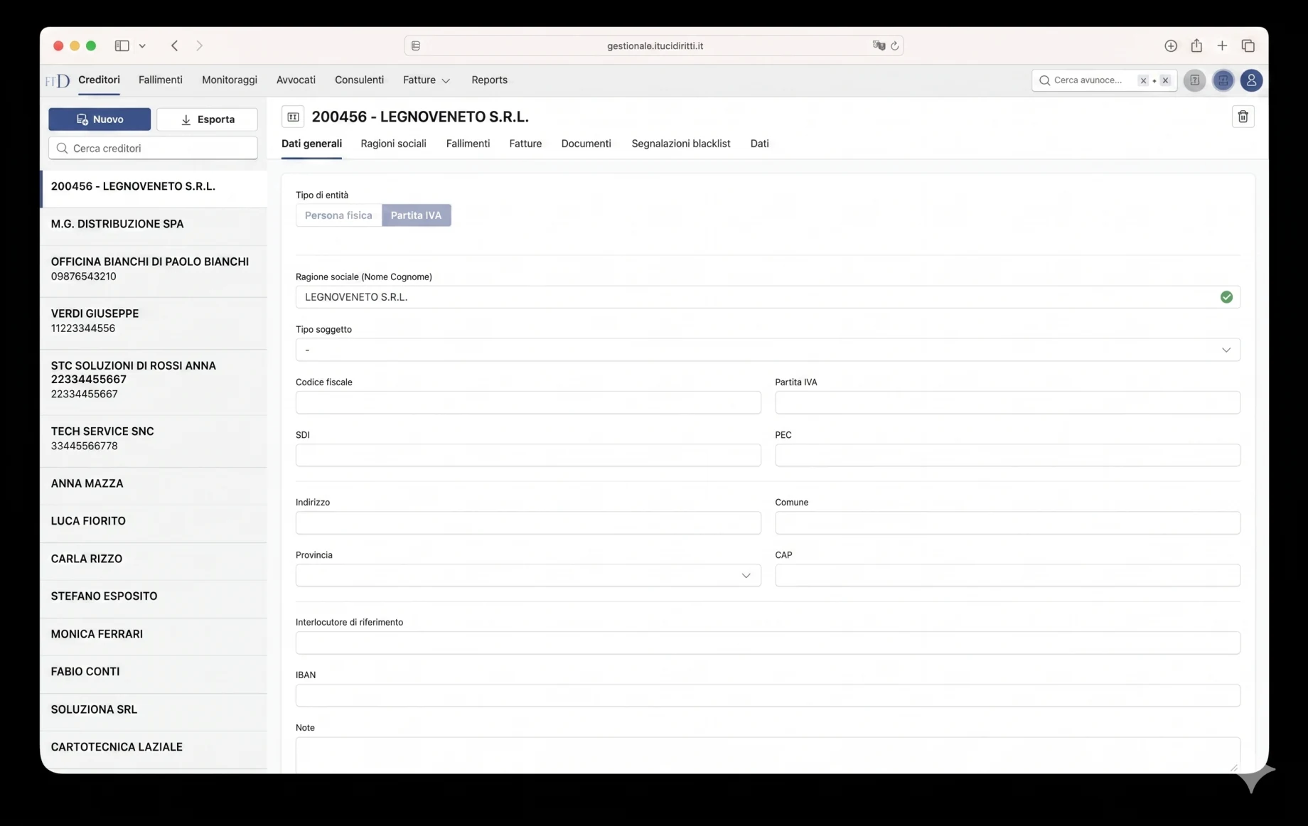Open the Safari sidebar options chevron
Screen dimensions: 1308x826
coord(142,45)
